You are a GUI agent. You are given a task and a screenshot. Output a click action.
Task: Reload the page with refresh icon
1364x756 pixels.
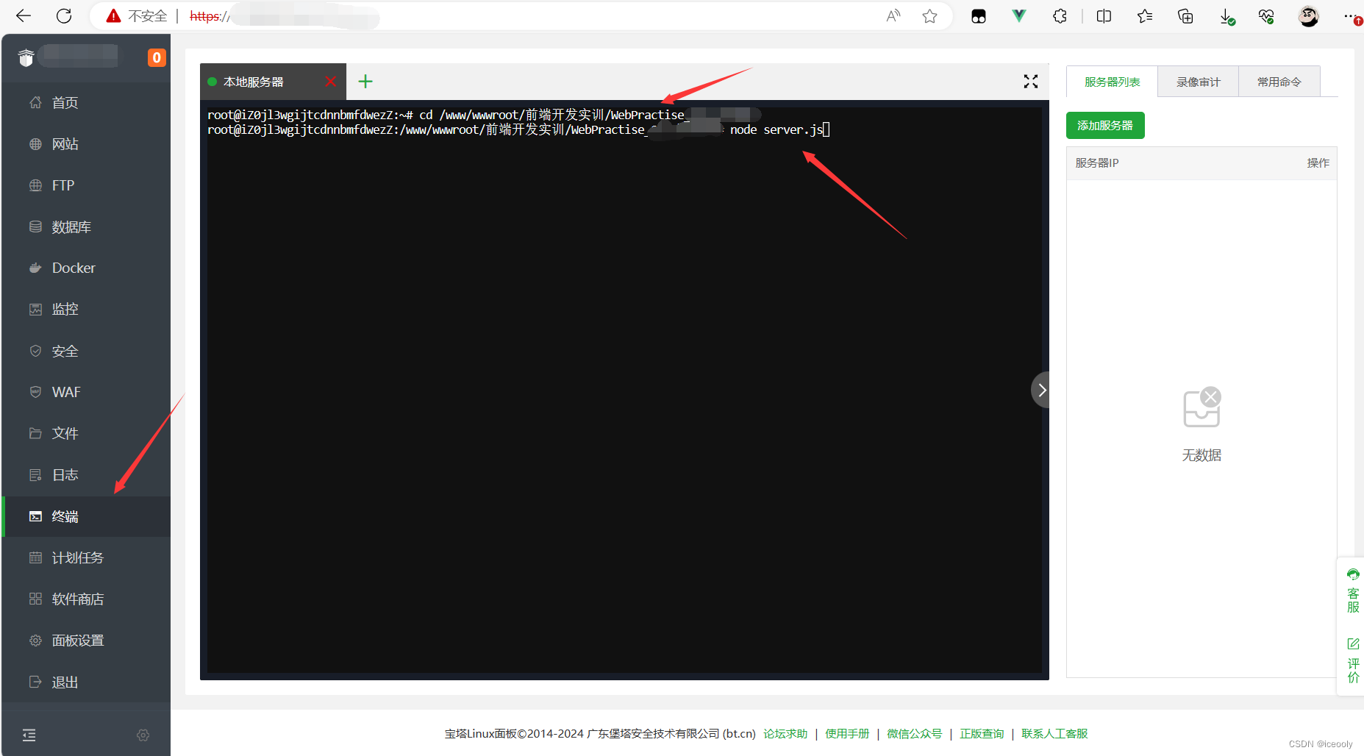[x=64, y=16]
